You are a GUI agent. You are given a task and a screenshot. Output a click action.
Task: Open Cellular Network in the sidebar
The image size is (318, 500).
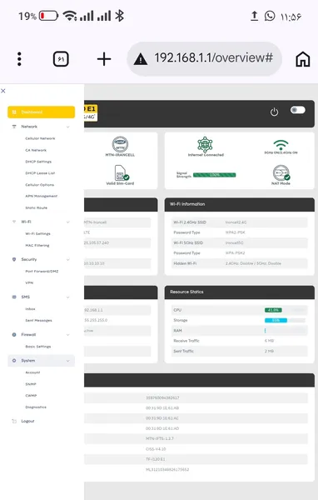pyautogui.click(x=40, y=138)
